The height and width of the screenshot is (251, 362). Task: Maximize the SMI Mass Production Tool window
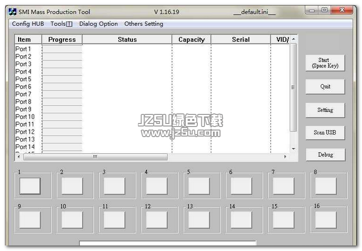[x=325, y=10]
